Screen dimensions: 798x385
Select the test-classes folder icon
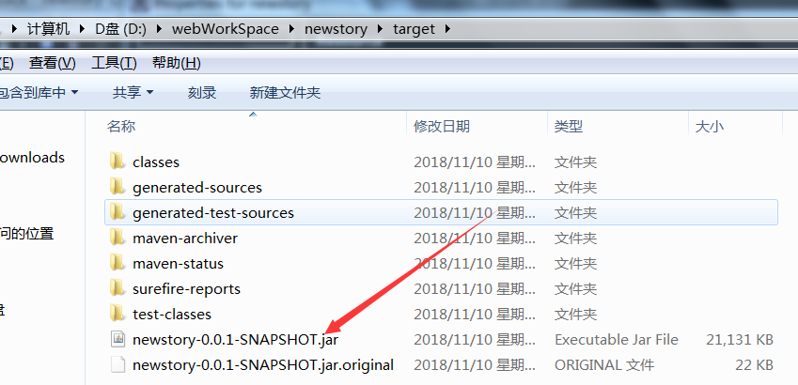tap(117, 315)
